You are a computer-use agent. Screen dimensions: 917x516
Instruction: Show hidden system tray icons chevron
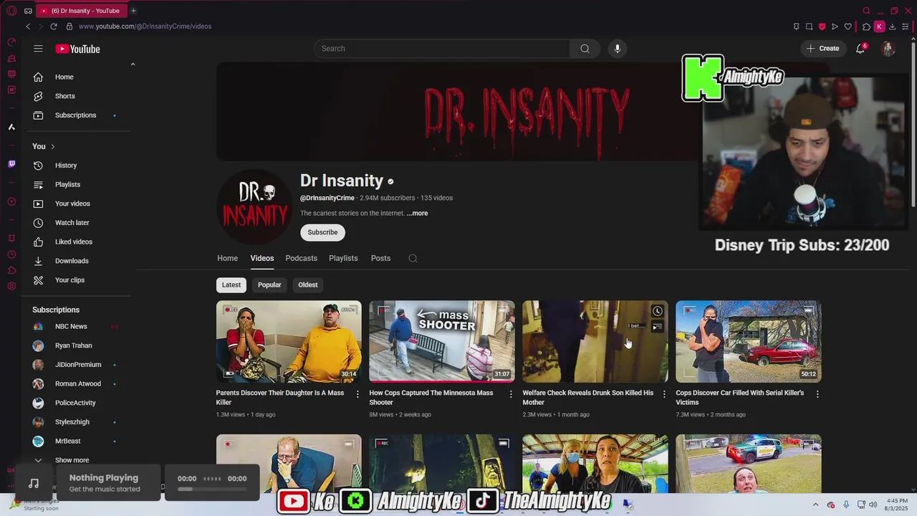point(815,505)
